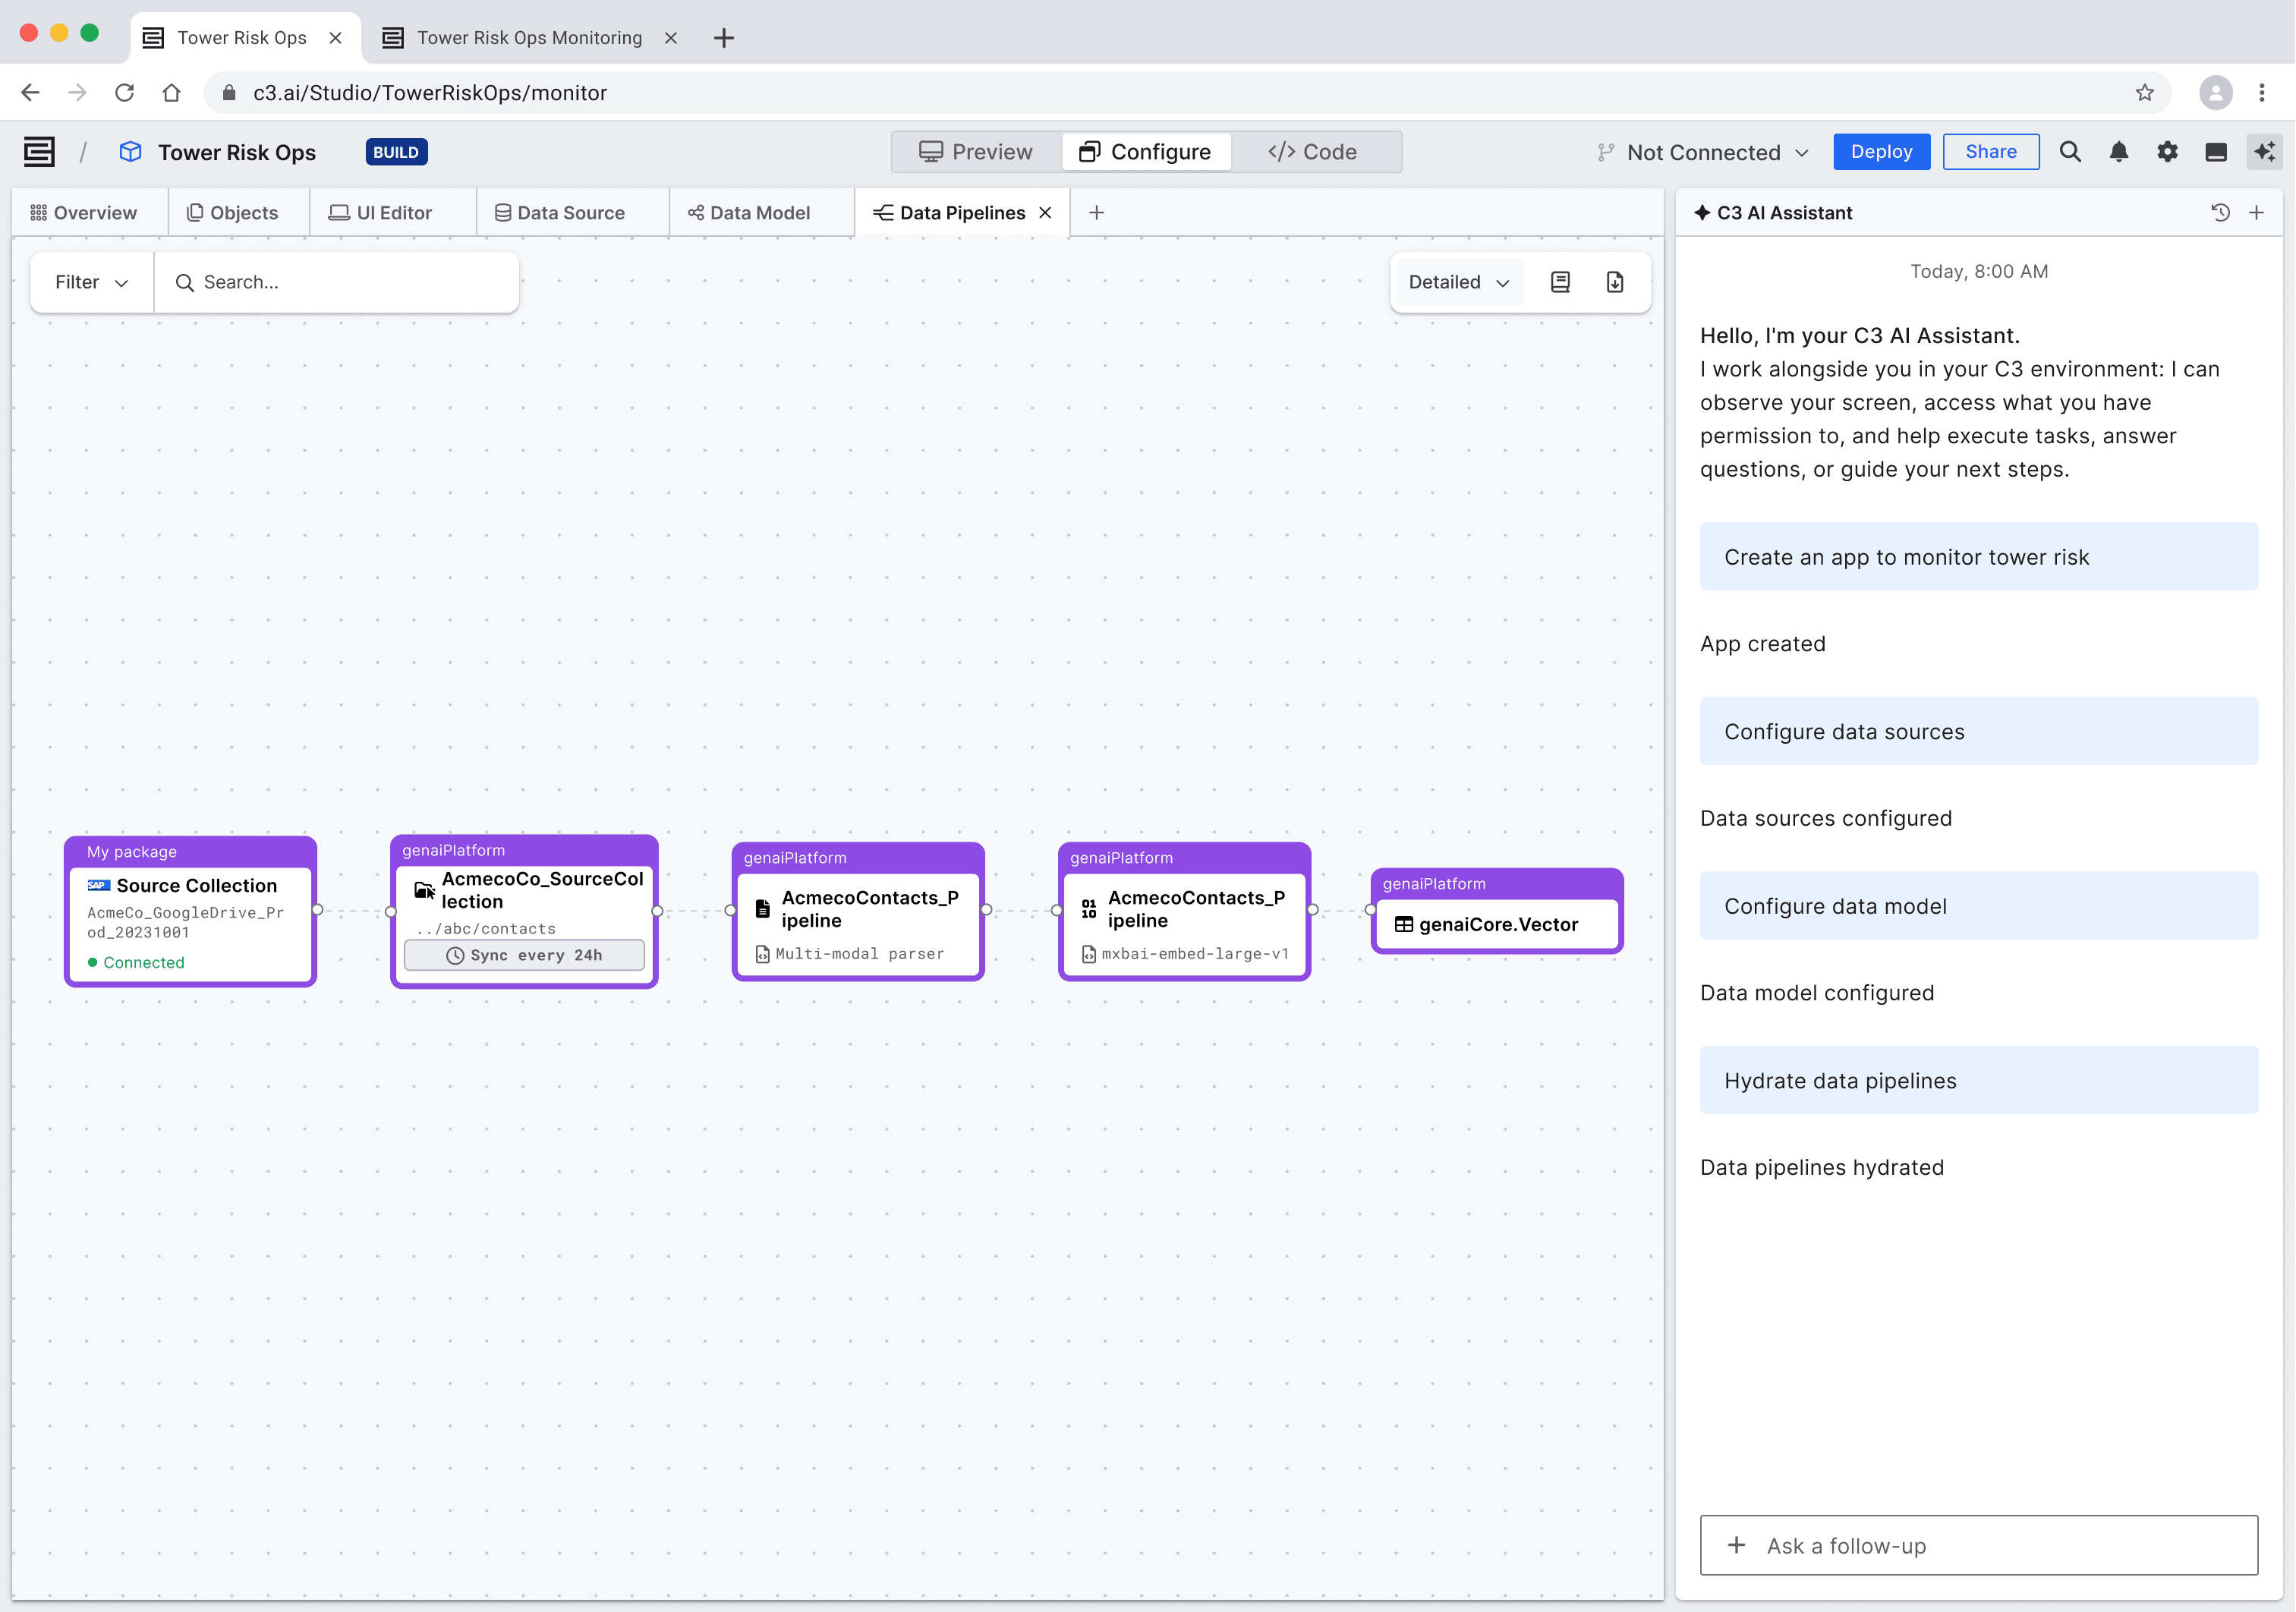Click the BUILD status badge
Image resolution: width=2296 pixels, height=1612 pixels.
396,152
